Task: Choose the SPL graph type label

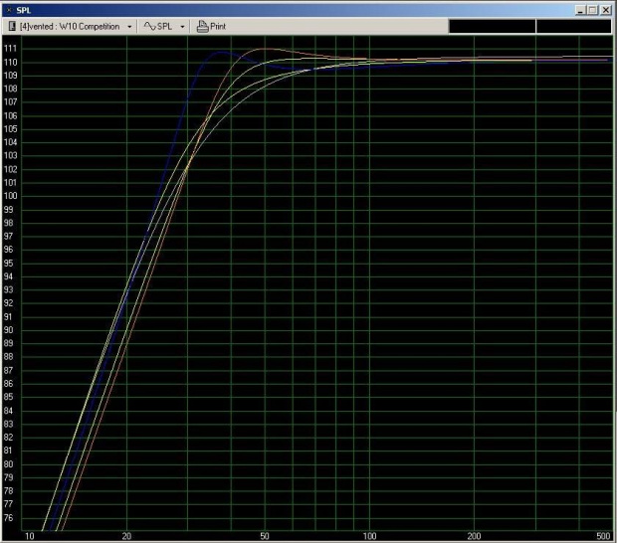Action: (x=164, y=26)
